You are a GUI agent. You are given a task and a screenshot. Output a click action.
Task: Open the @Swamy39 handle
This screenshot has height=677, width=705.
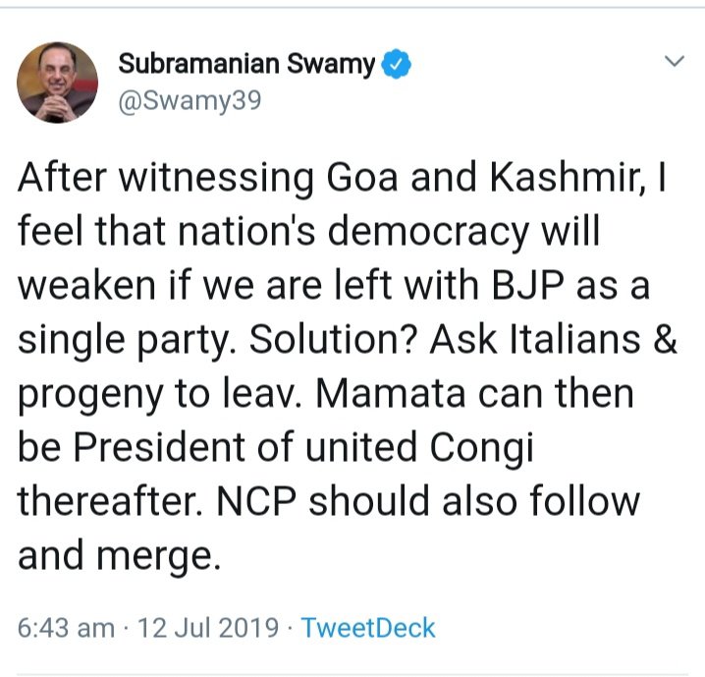click(x=190, y=99)
